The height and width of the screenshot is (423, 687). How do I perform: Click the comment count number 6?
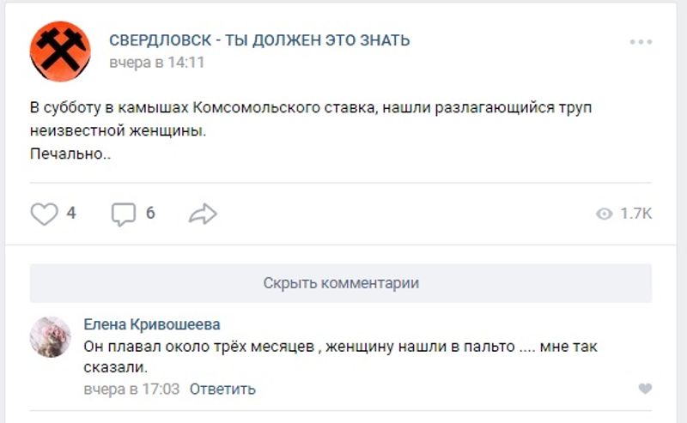coord(150,214)
